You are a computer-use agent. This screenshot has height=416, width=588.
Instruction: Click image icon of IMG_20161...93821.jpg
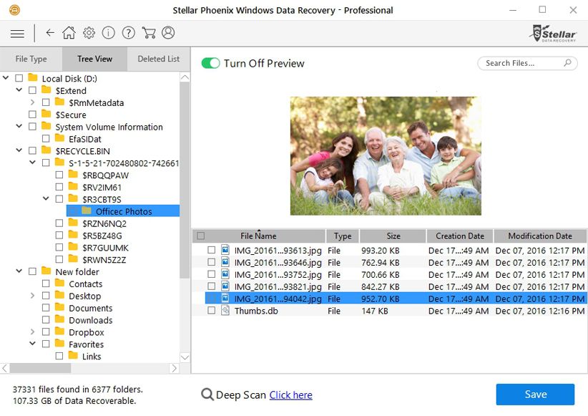(x=225, y=286)
